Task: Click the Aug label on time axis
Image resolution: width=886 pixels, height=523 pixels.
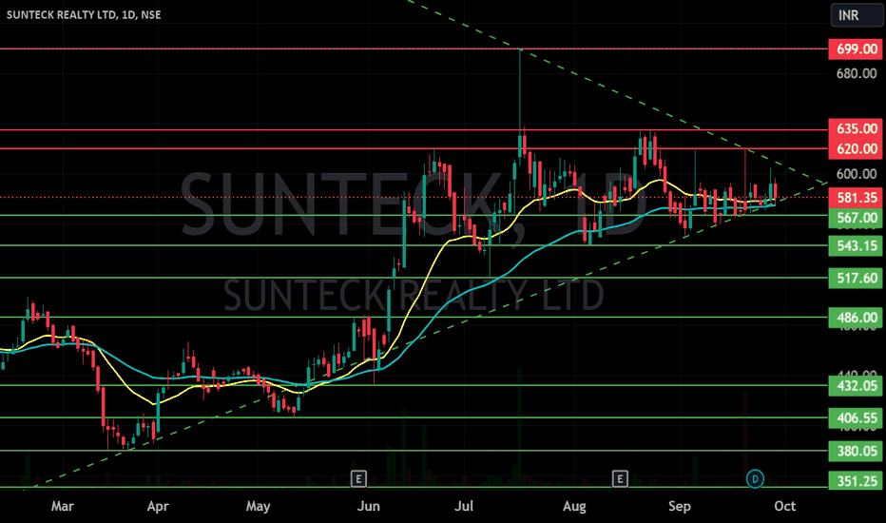Action: (x=574, y=506)
